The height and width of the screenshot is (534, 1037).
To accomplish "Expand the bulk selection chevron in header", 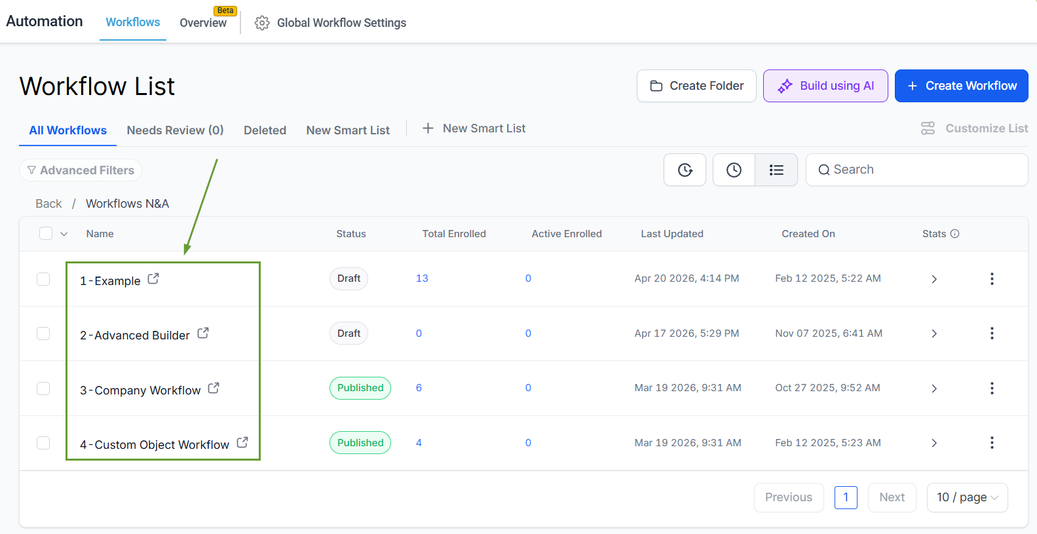I will click(x=64, y=234).
